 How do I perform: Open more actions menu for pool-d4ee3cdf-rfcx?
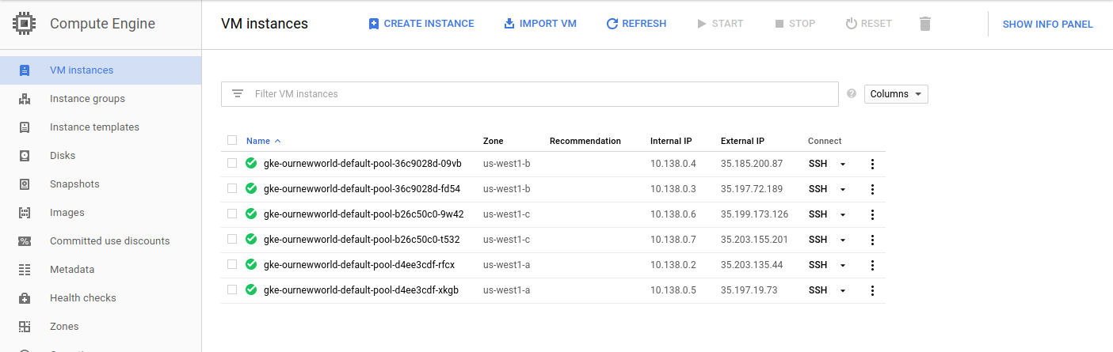coord(872,265)
